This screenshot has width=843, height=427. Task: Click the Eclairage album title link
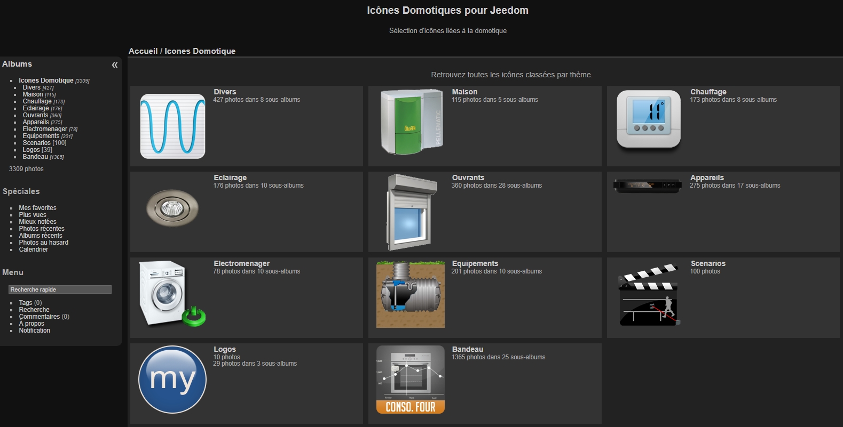pyautogui.click(x=230, y=178)
